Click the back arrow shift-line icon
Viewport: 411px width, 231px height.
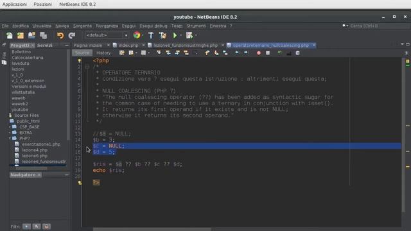coord(237,53)
